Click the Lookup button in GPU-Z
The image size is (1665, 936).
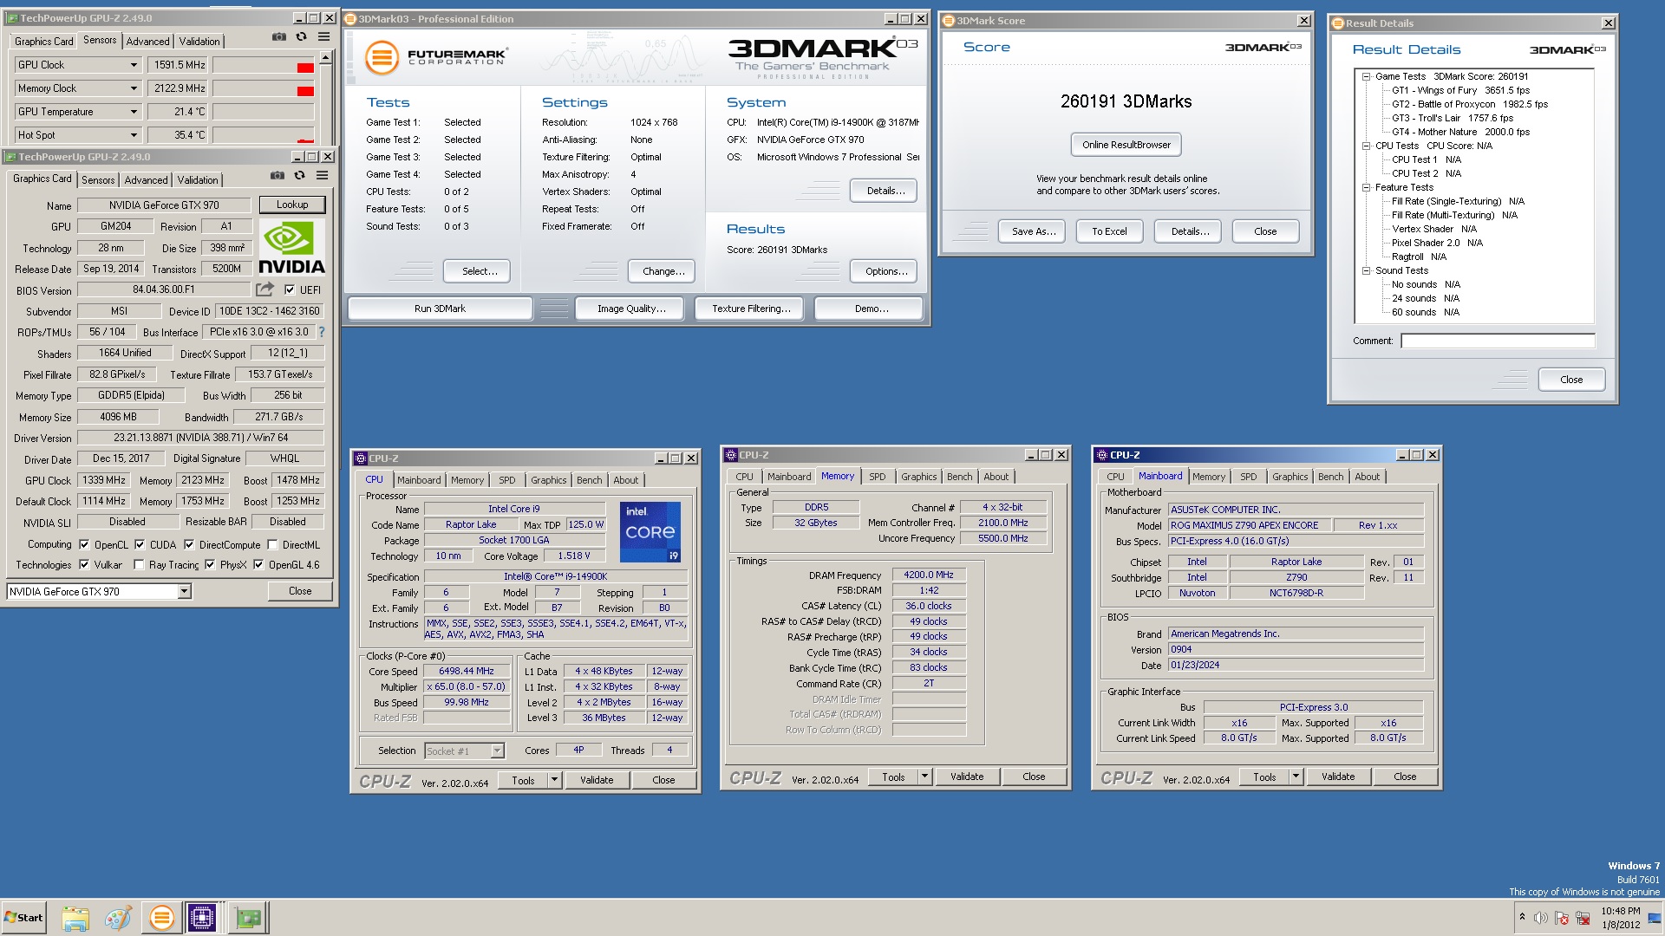pos(292,205)
